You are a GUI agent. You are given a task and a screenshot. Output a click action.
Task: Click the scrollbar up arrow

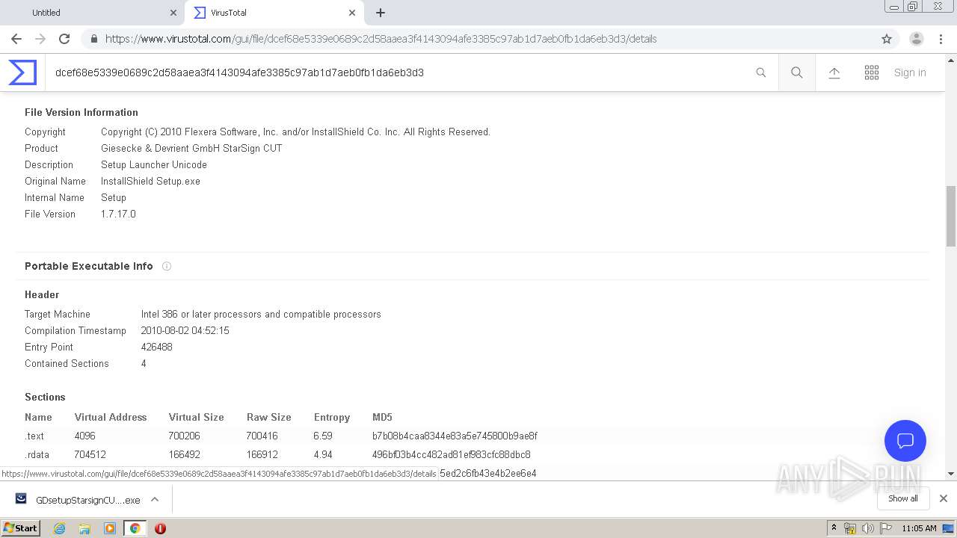951,60
